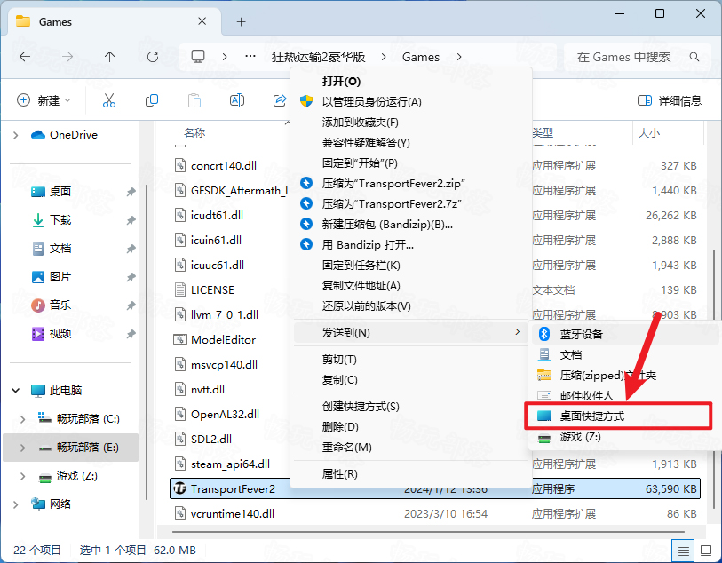The width and height of the screenshot is (722, 563).
Task: Expand the 游戏 (Z:) drive node in sidebar
Action: 22,476
